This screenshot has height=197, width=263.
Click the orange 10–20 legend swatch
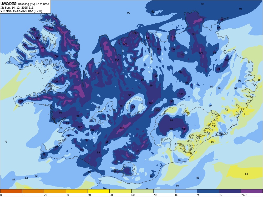(33, 191)
